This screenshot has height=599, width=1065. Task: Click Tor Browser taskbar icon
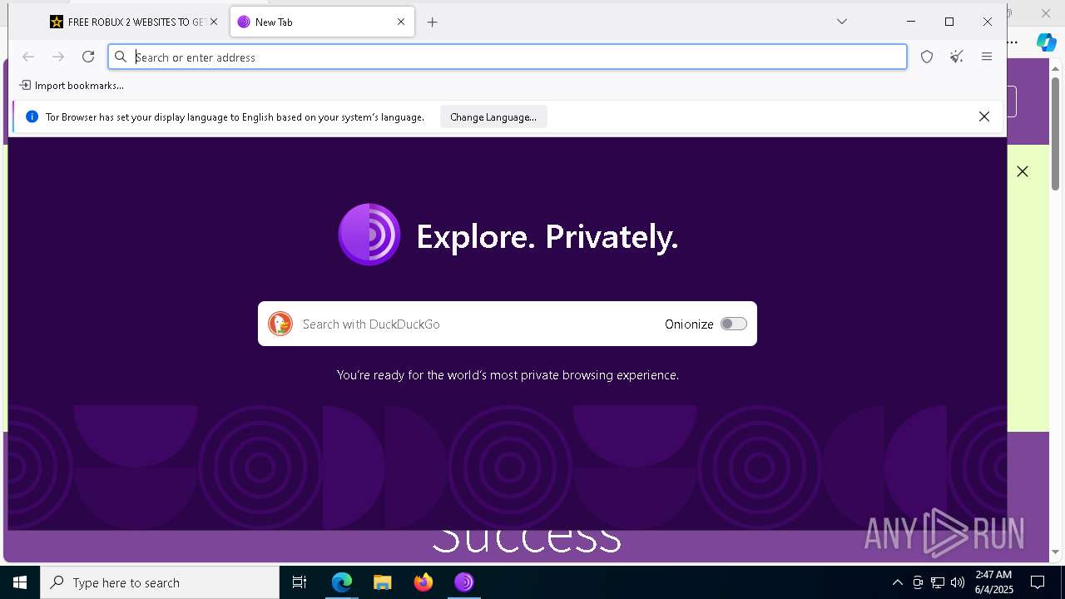pos(464,582)
